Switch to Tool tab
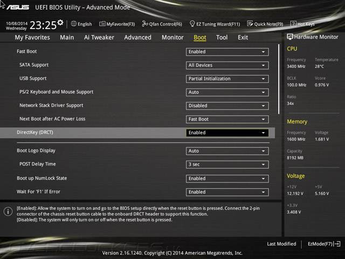This screenshot has width=345, height=259. coord(222,37)
